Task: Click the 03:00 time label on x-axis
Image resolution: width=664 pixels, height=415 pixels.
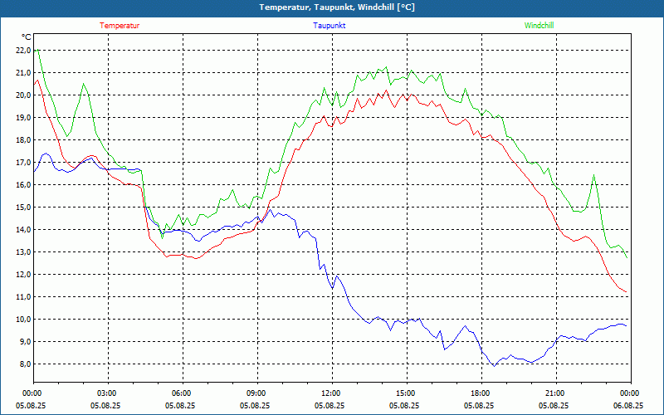Action: click(x=108, y=393)
